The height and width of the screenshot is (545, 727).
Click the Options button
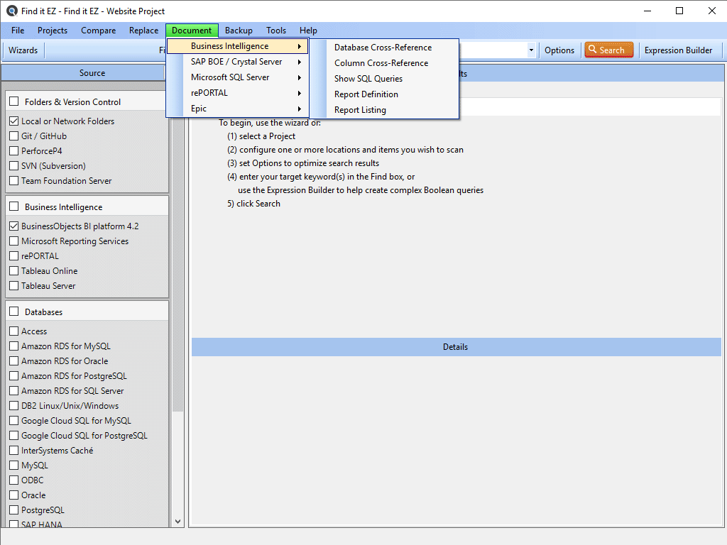click(559, 50)
